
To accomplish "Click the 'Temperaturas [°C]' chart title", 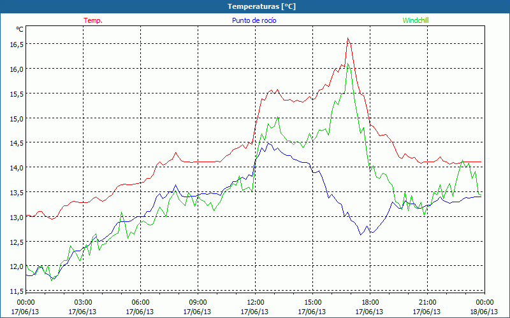I will [261, 6].
